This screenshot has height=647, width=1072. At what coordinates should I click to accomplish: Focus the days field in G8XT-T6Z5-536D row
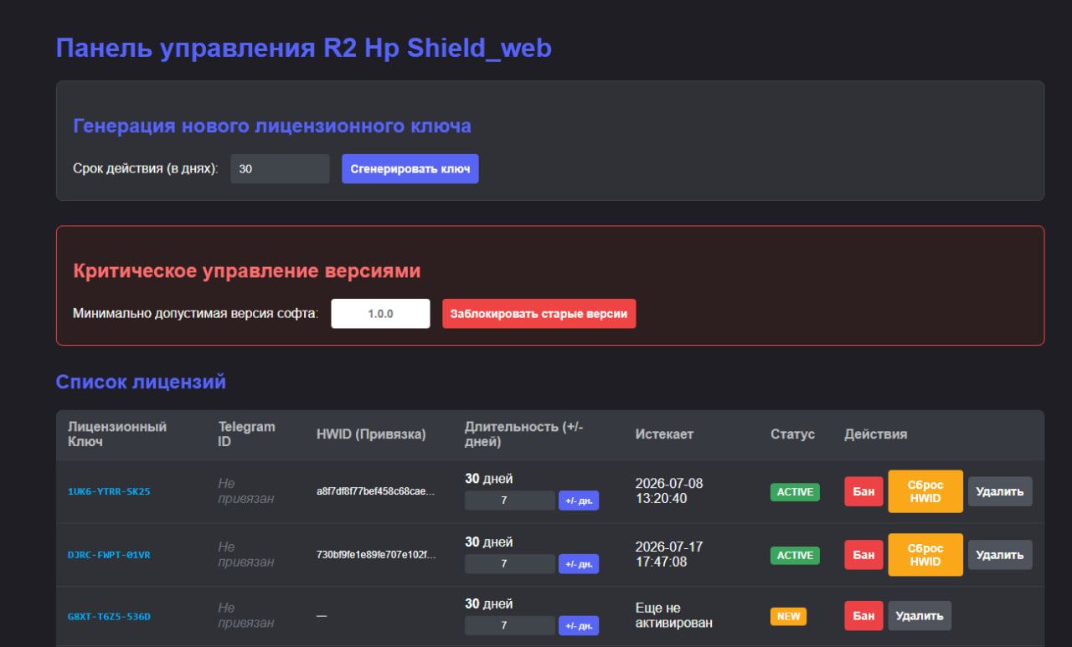[510, 626]
